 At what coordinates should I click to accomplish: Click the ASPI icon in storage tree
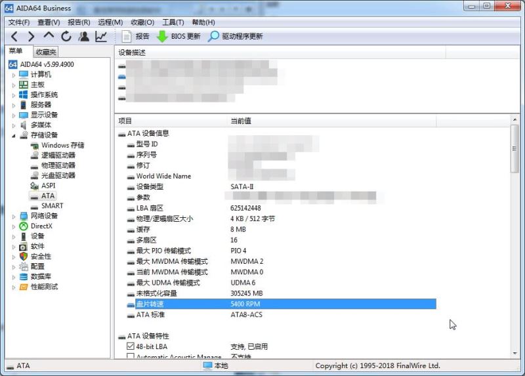pos(34,186)
